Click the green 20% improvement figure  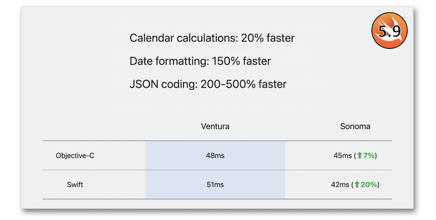point(369,184)
